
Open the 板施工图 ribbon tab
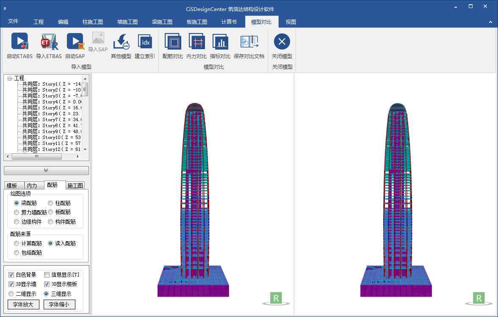196,22
